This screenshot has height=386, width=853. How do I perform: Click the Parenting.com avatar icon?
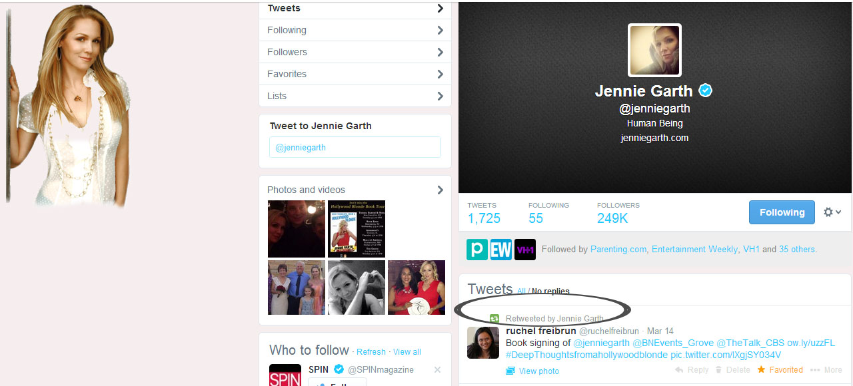click(476, 249)
